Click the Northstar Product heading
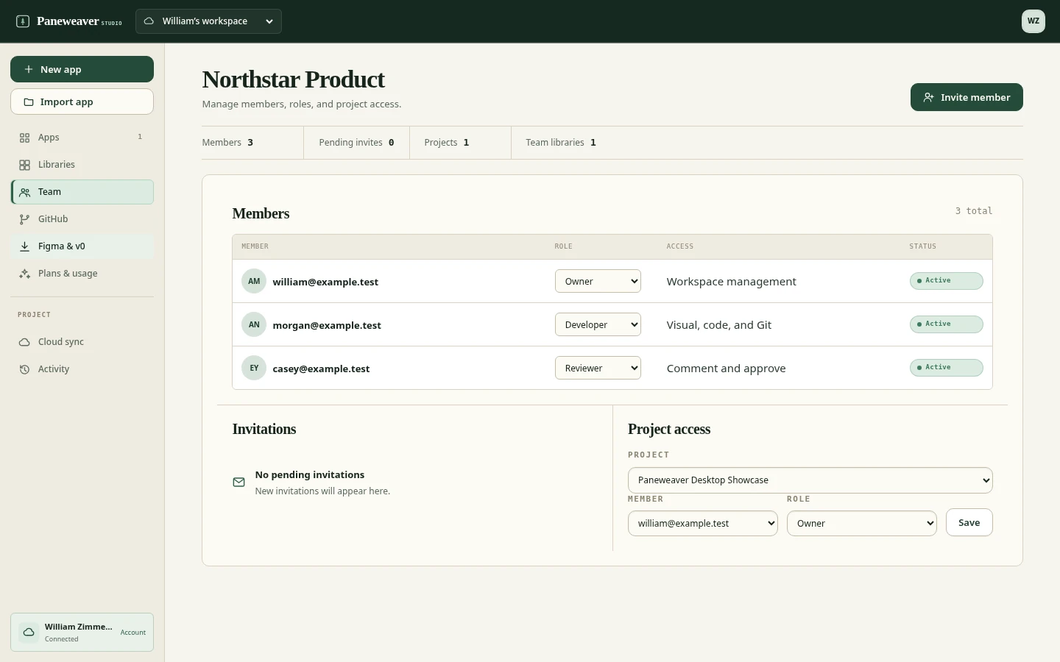Viewport: 1060px width, 662px height. click(x=293, y=79)
